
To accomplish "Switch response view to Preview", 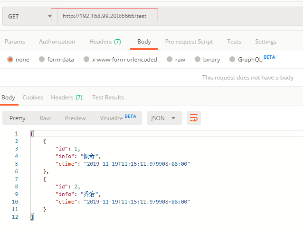I will (76, 118).
